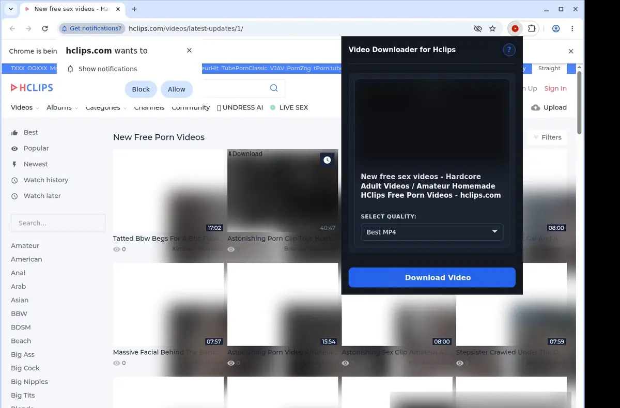Select the Arab category
The width and height of the screenshot is (620, 408).
pos(18,287)
